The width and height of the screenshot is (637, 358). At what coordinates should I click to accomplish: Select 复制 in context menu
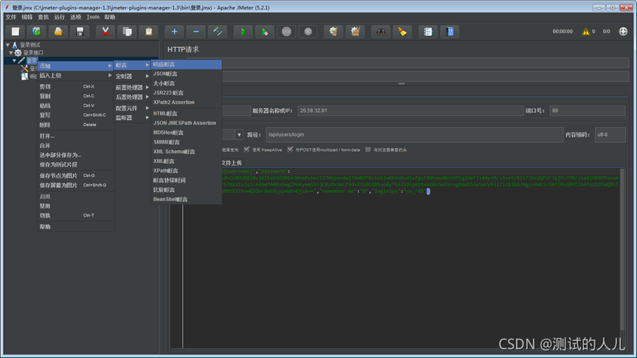click(75, 96)
